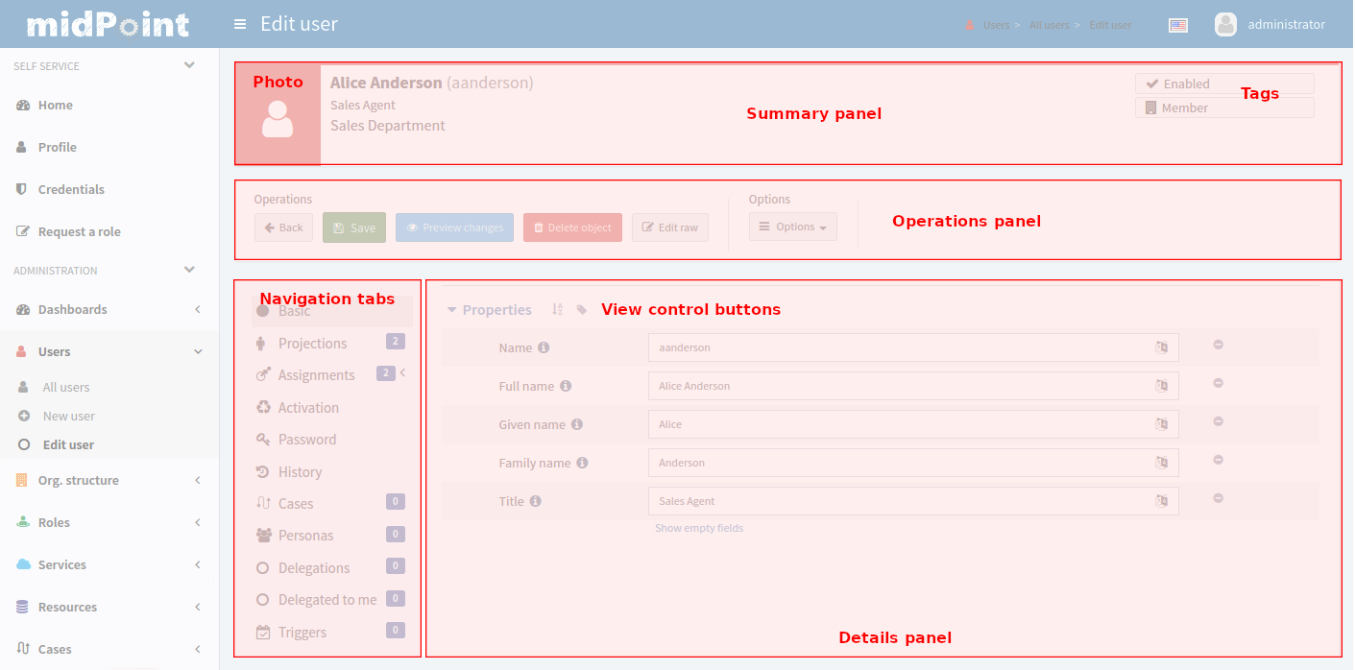The image size is (1355, 670).
Task: Collapse the Properties section
Action: pyautogui.click(x=452, y=310)
